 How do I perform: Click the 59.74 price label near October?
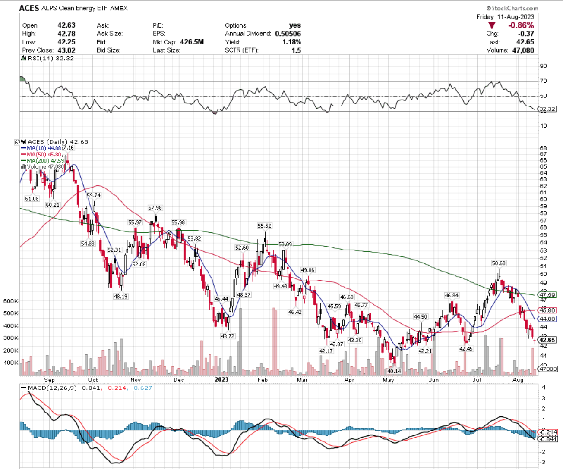94,195
